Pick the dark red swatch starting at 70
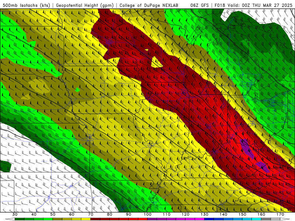295x221 pixels. pos(96,219)
